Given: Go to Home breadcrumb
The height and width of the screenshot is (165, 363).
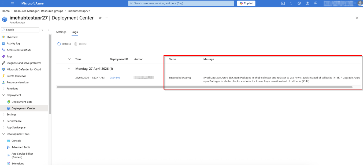Looking at the screenshot, I should click(6, 11).
